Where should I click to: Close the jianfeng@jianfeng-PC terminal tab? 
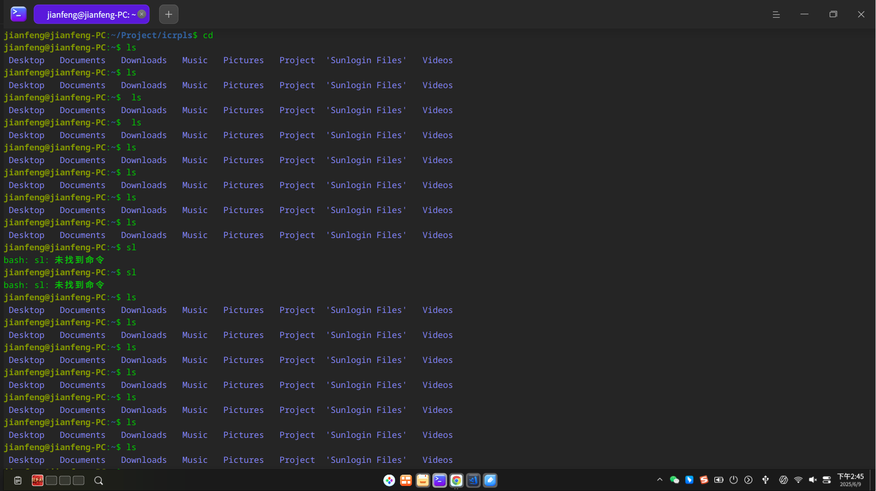pyautogui.click(x=142, y=14)
